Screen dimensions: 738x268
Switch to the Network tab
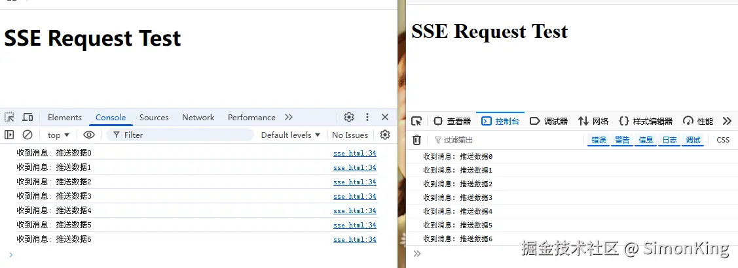tap(198, 118)
